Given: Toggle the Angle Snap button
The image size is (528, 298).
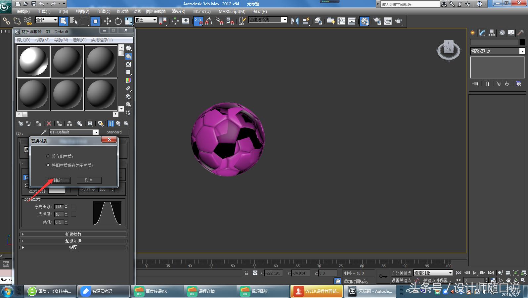Looking at the screenshot, I should (209, 21).
